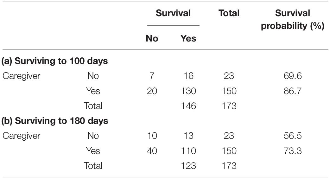The image size is (330, 179).
Task: Select the 86.7 survival probability value
Action: (x=293, y=91)
